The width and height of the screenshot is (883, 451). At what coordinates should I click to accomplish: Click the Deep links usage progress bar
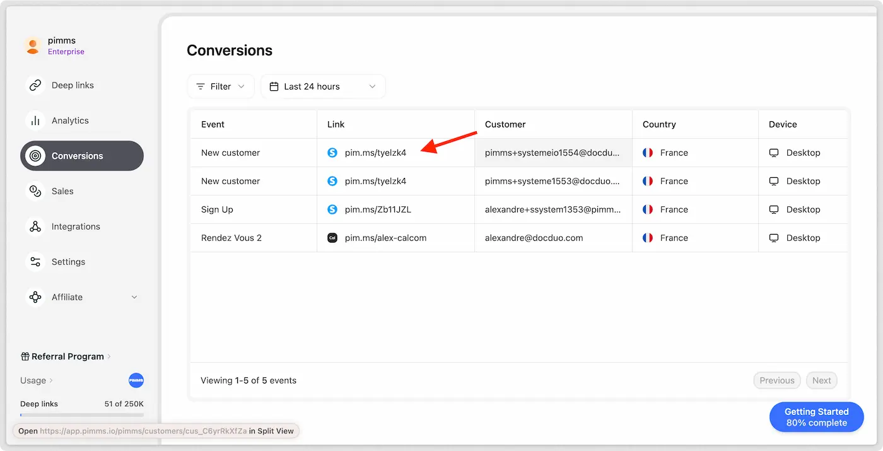click(82, 414)
